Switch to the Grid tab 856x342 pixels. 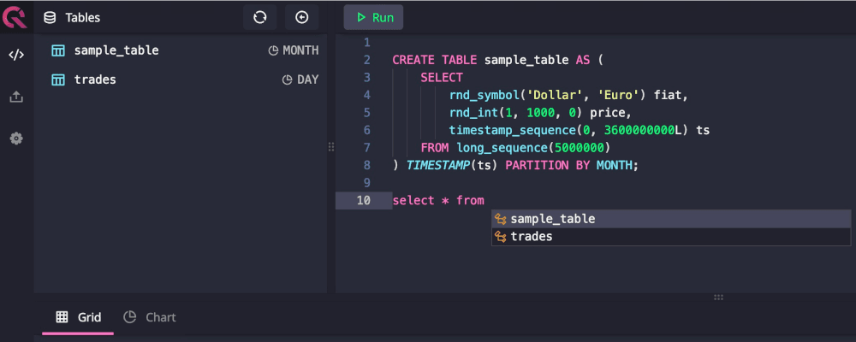[x=79, y=317]
